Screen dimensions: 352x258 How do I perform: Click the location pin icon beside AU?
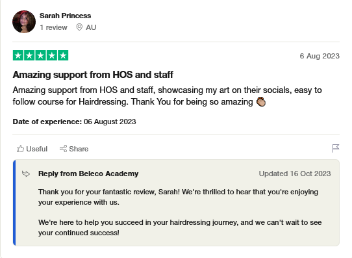click(79, 27)
